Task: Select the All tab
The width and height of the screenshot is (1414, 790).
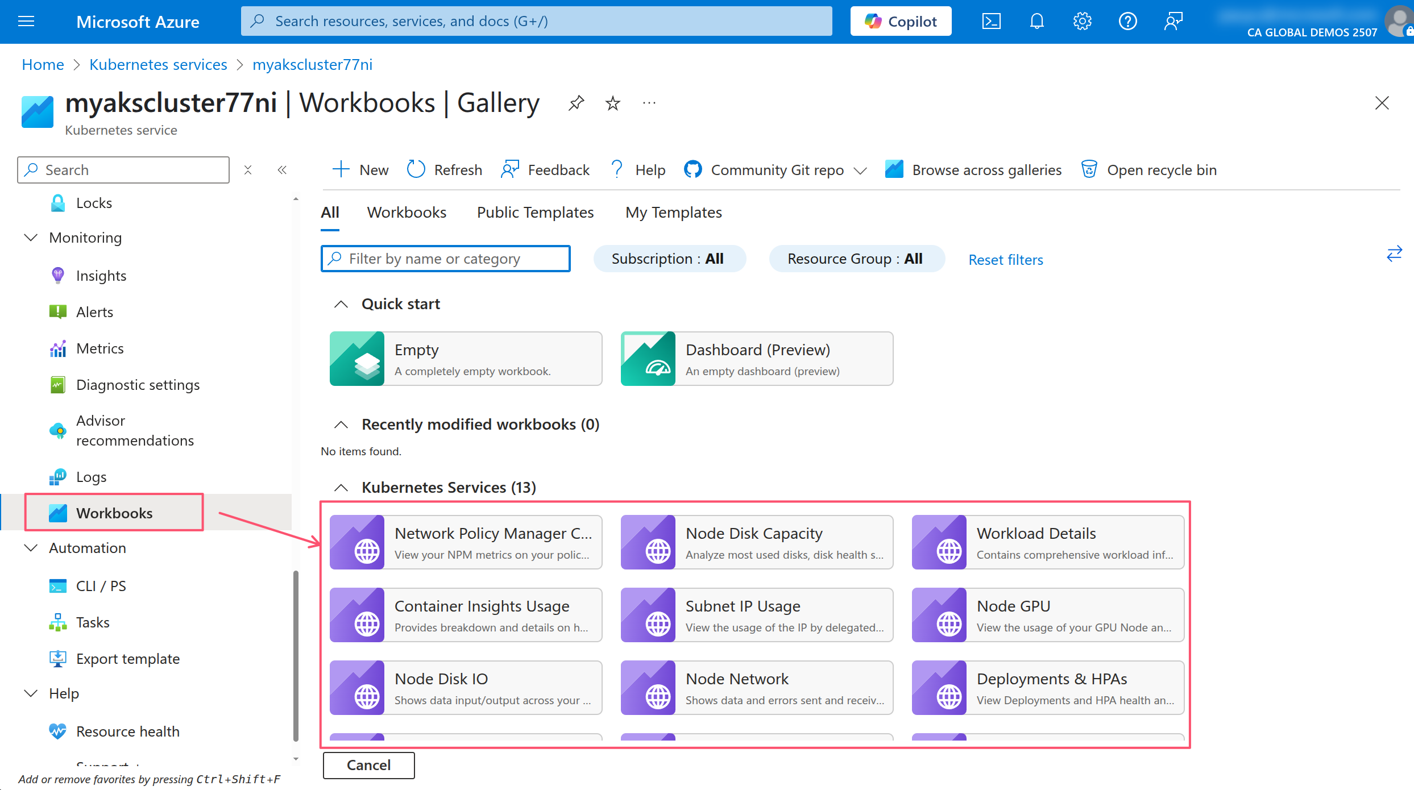Action: coord(330,213)
